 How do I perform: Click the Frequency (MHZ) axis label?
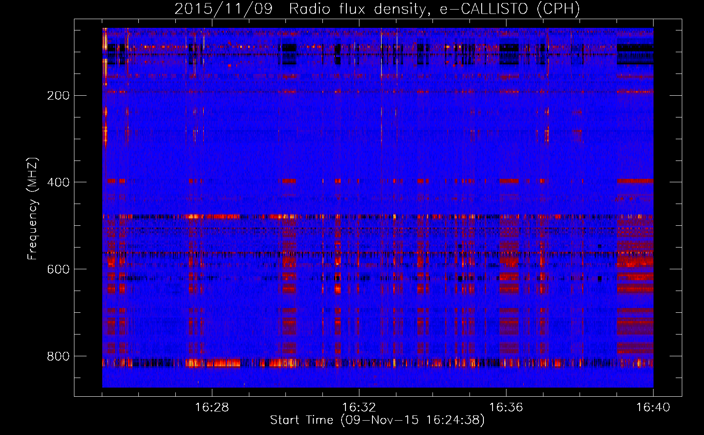tap(33, 209)
